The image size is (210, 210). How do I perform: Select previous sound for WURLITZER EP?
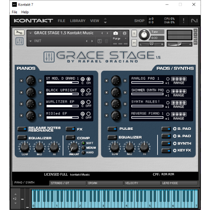[21, 104]
